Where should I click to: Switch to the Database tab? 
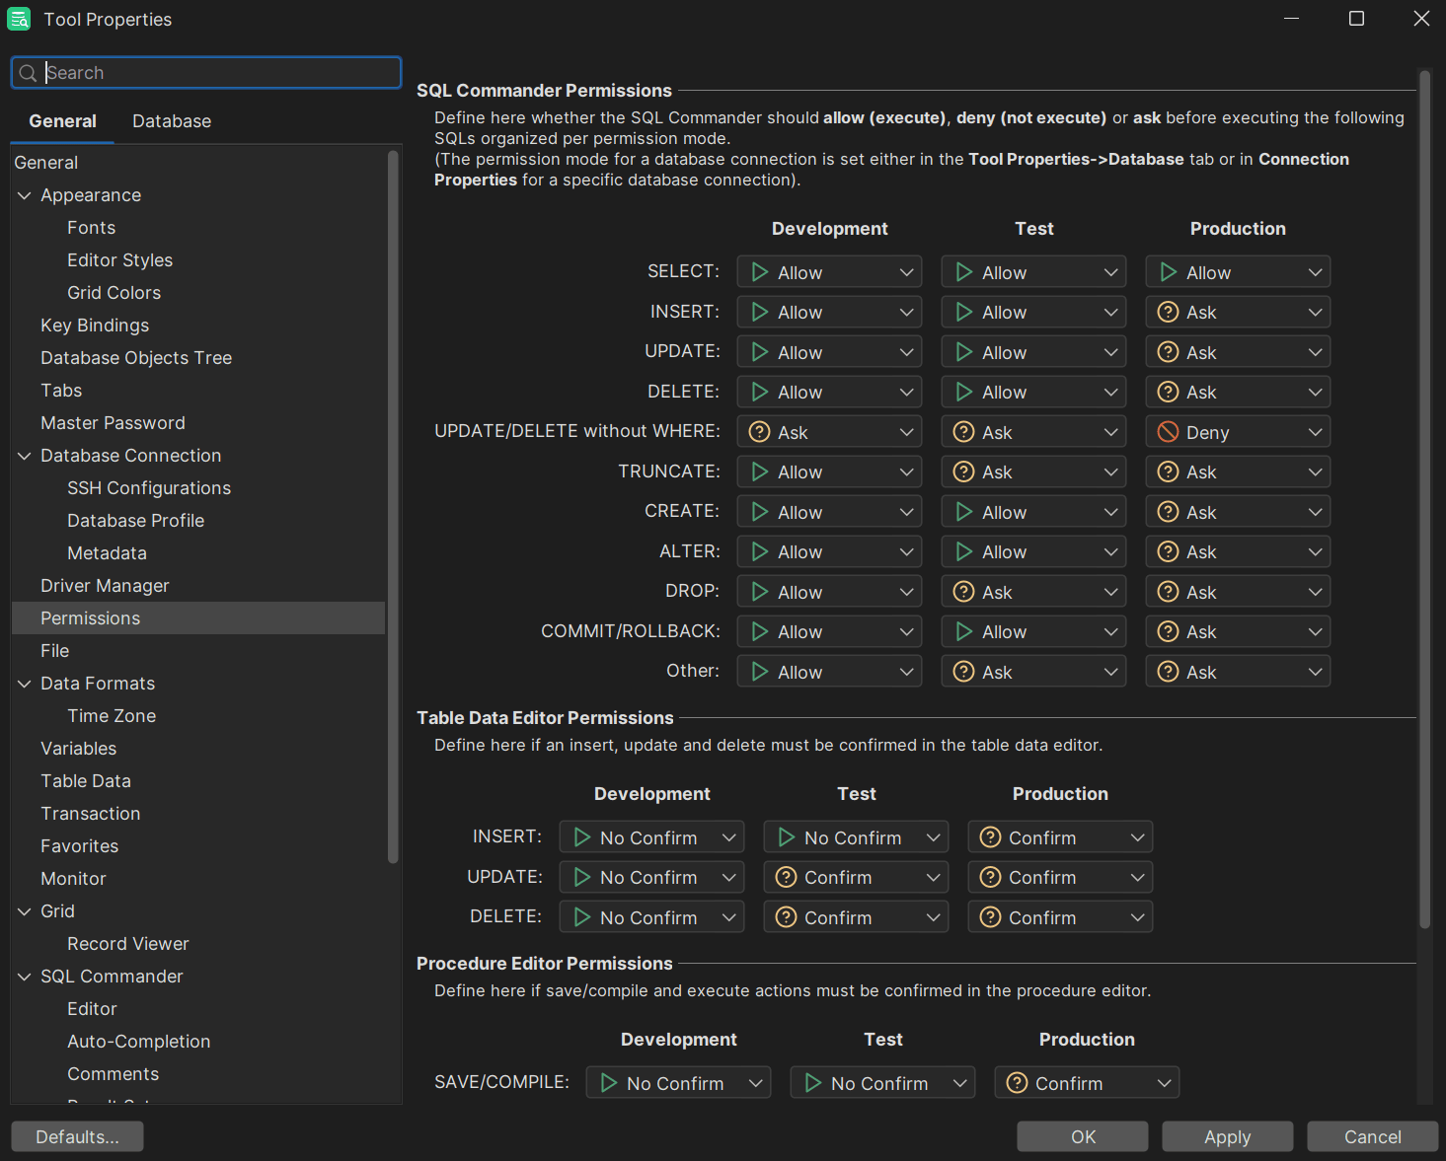point(171,120)
